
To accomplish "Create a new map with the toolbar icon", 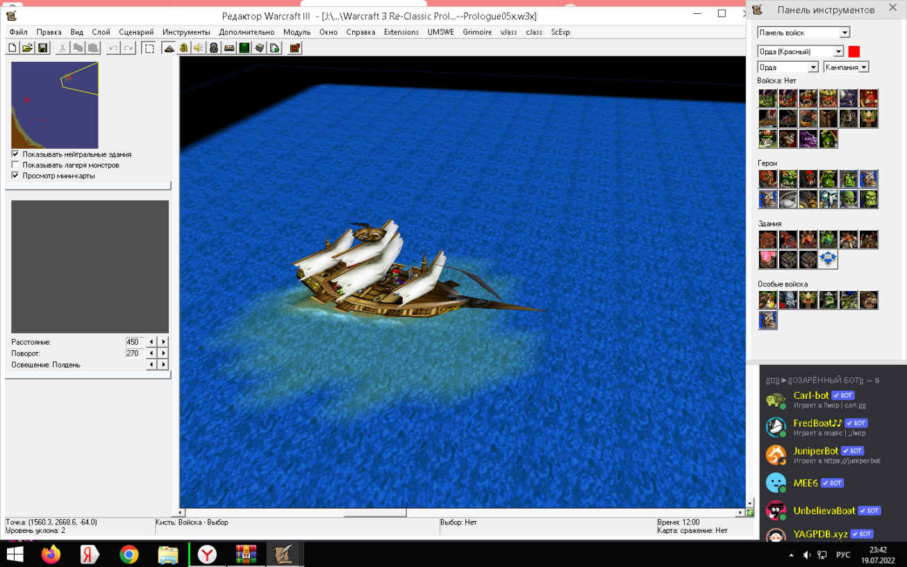I will (x=13, y=48).
